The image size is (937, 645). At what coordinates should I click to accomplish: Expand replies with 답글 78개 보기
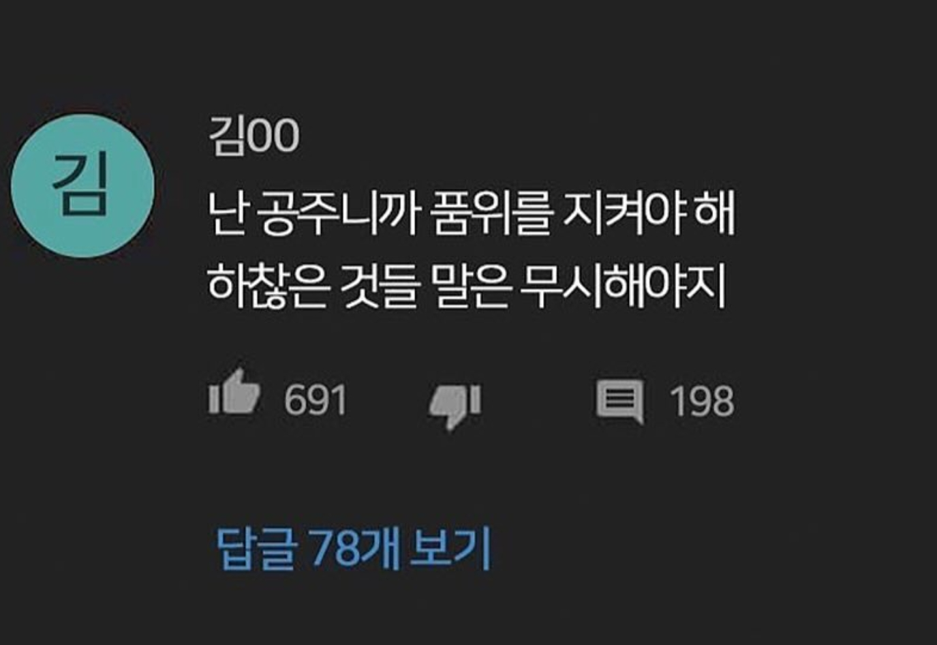pos(354,547)
